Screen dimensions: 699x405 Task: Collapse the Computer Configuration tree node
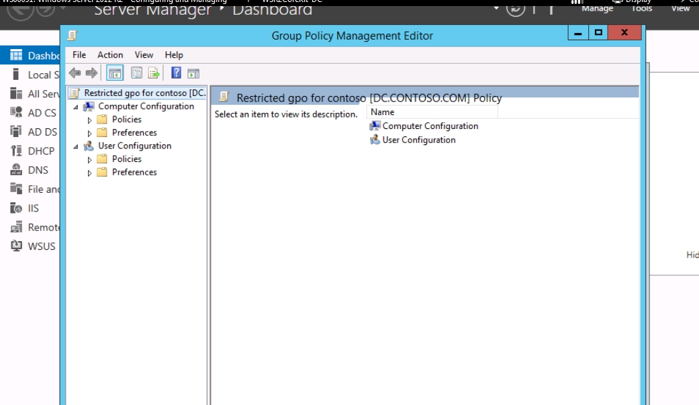click(76, 107)
